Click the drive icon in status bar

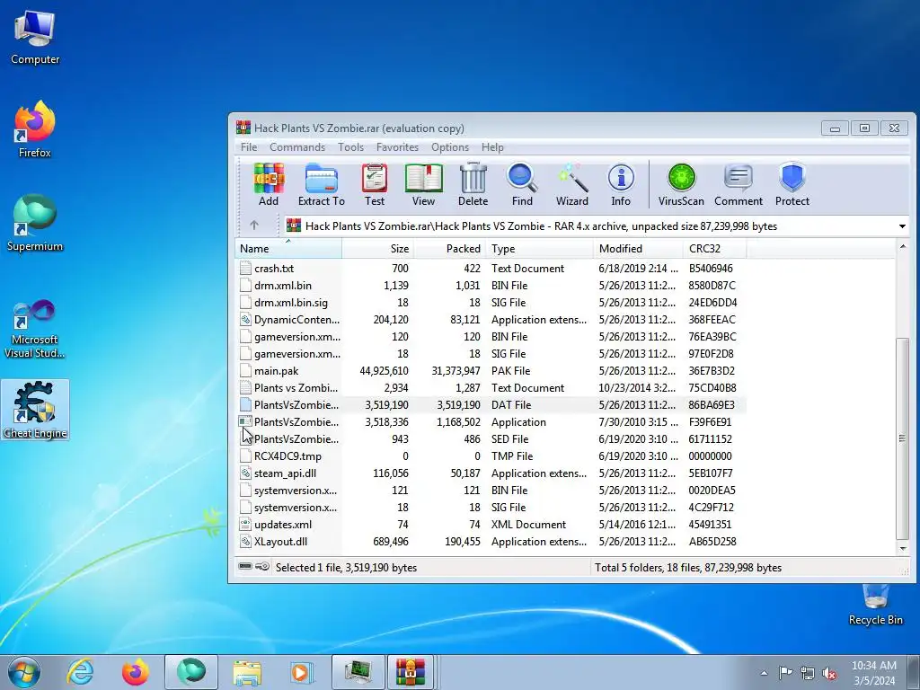click(x=245, y=566)
